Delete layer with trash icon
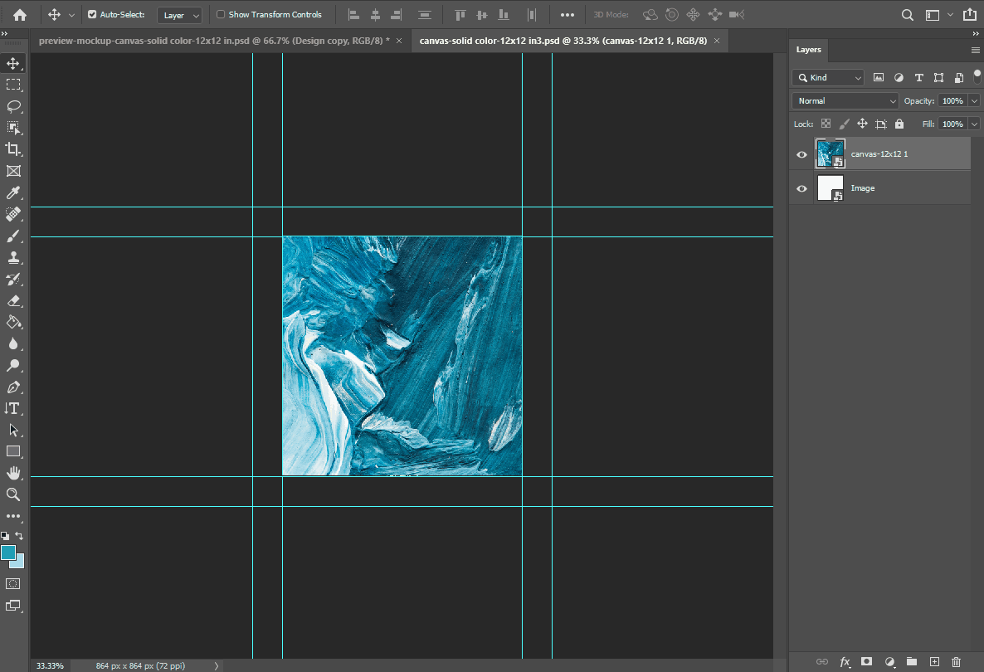The height and width of the screenshot is (672, 984). [x=956, y=662]
